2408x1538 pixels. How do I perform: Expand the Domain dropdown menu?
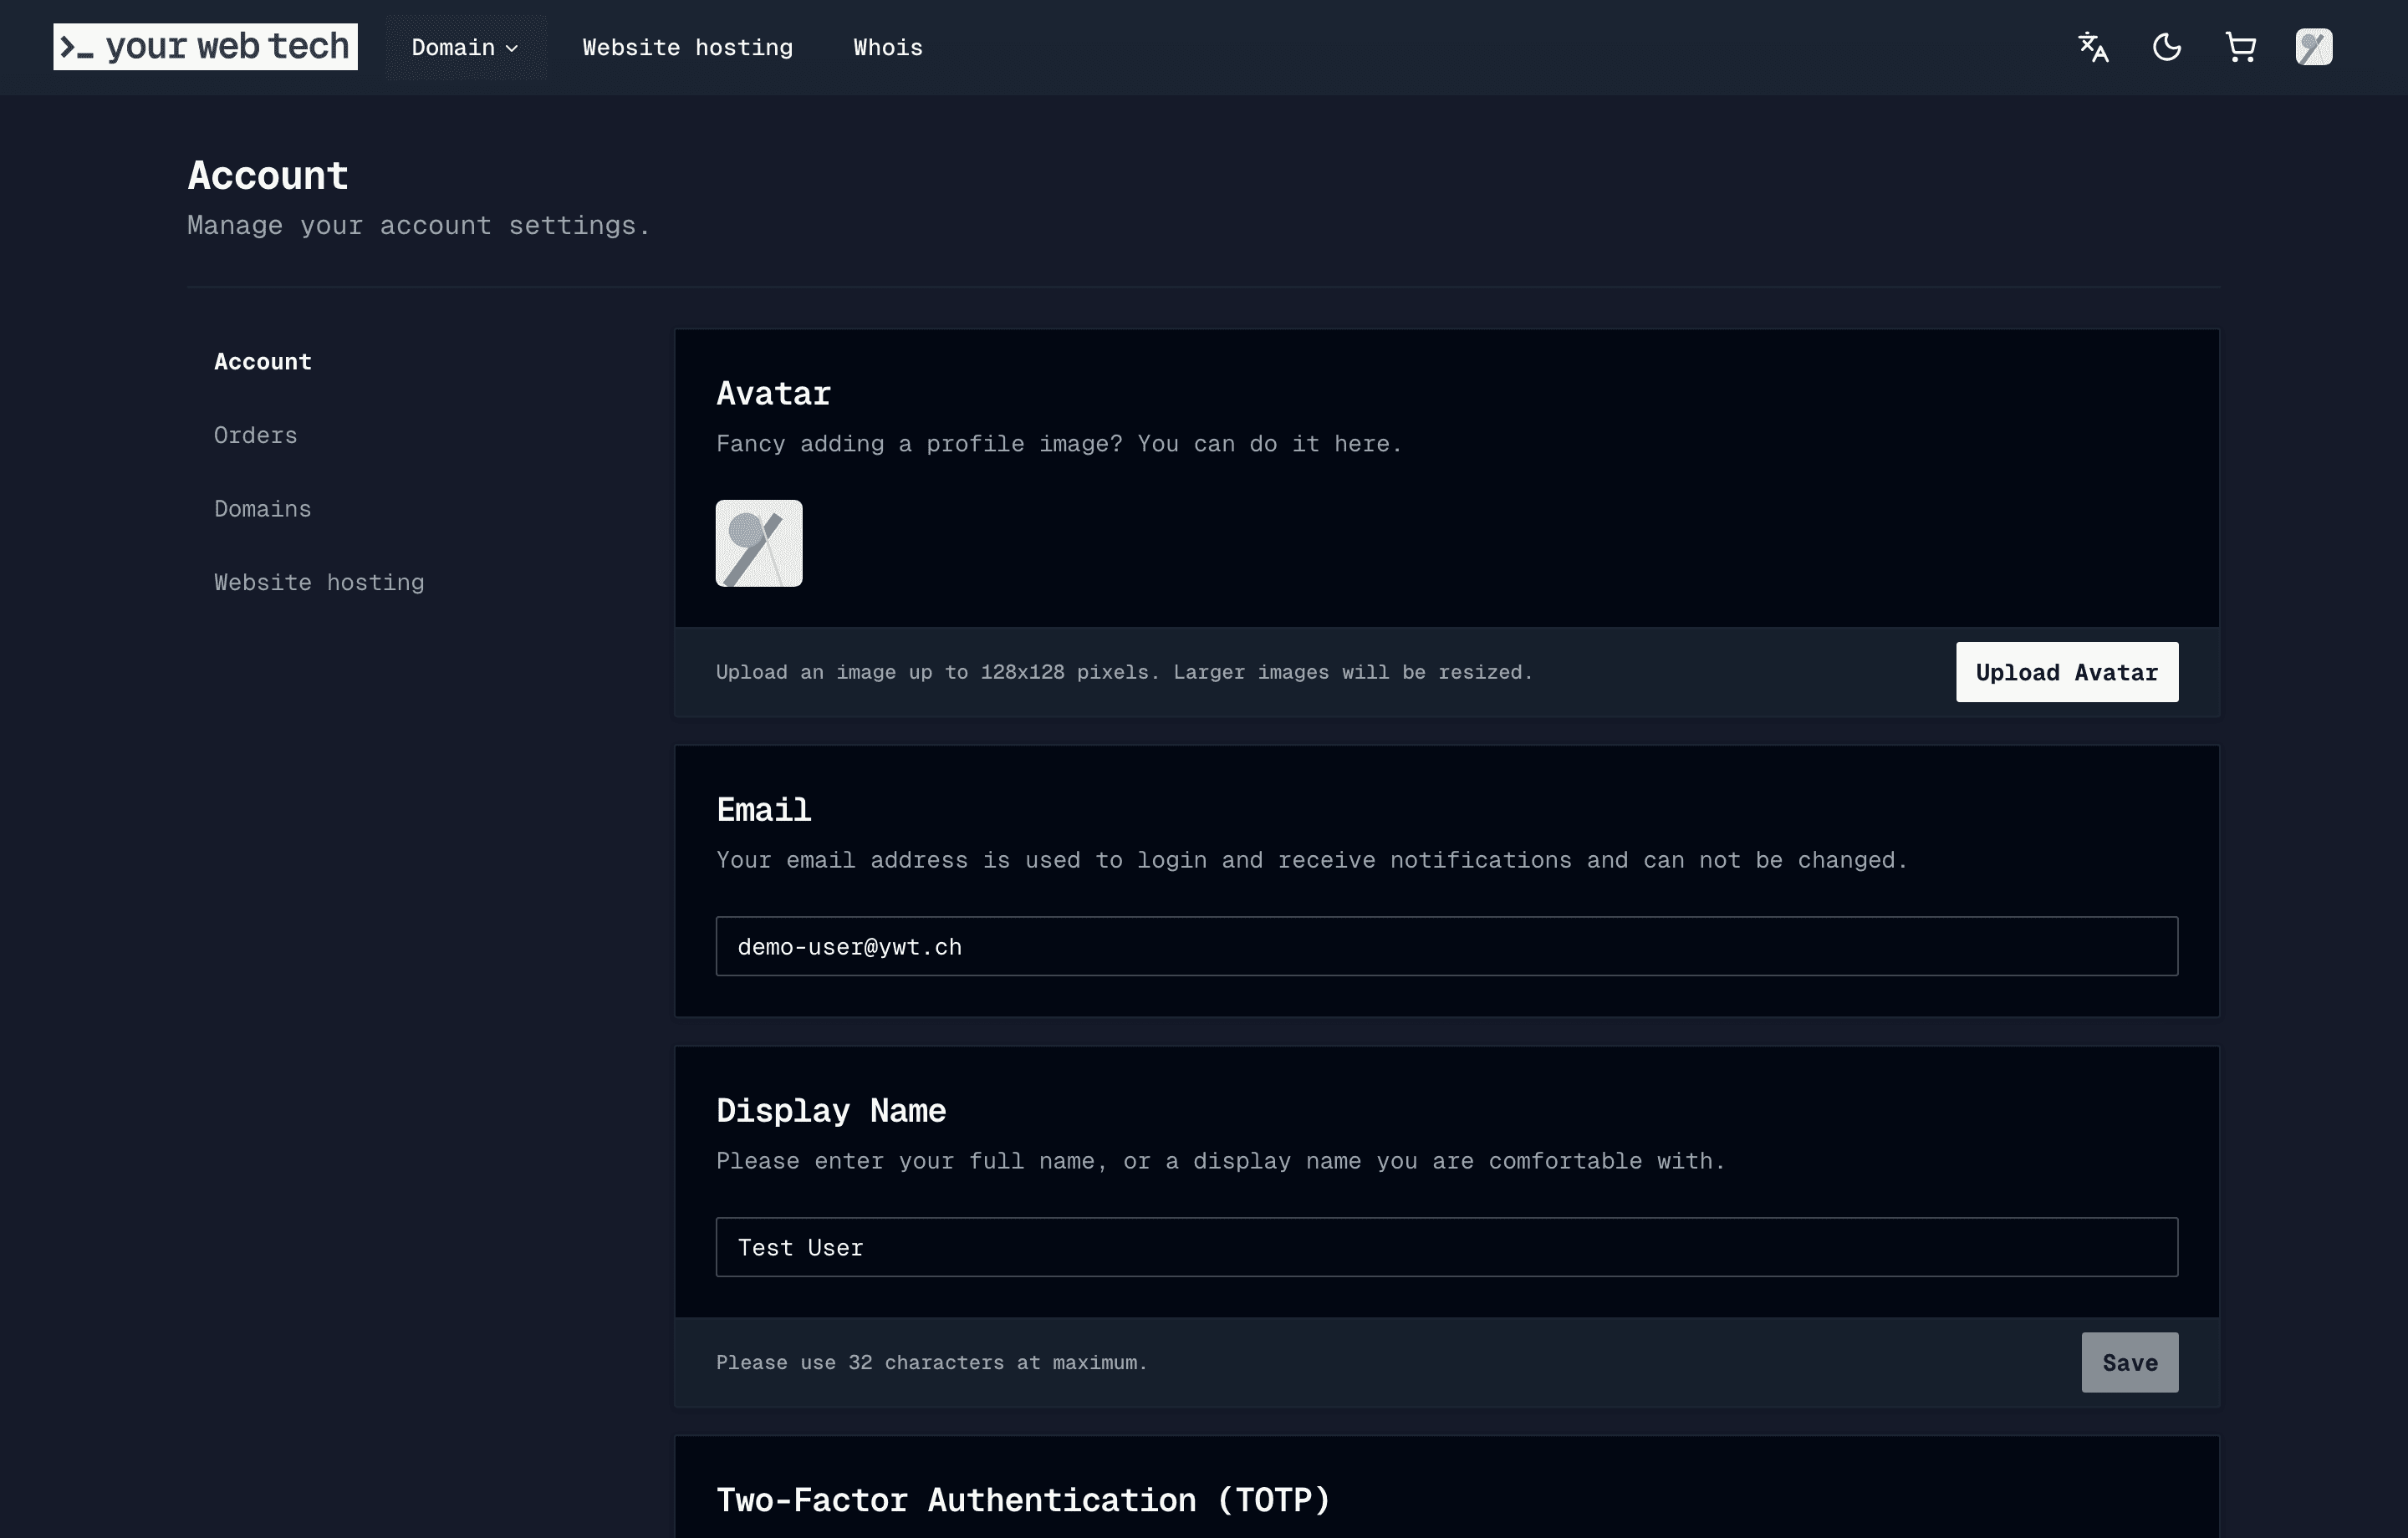coord(465,47)
